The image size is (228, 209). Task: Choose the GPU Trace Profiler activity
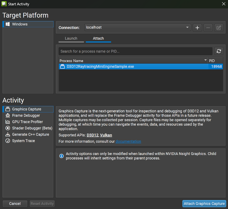[x=27, y=122]
